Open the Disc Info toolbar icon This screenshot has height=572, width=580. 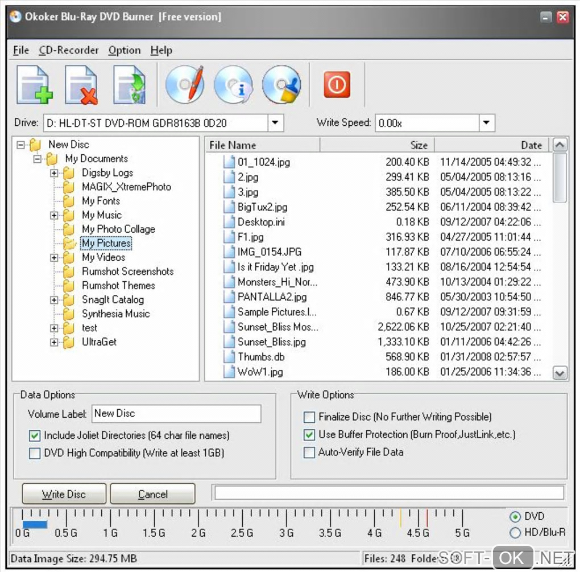[x=233, y=84]
